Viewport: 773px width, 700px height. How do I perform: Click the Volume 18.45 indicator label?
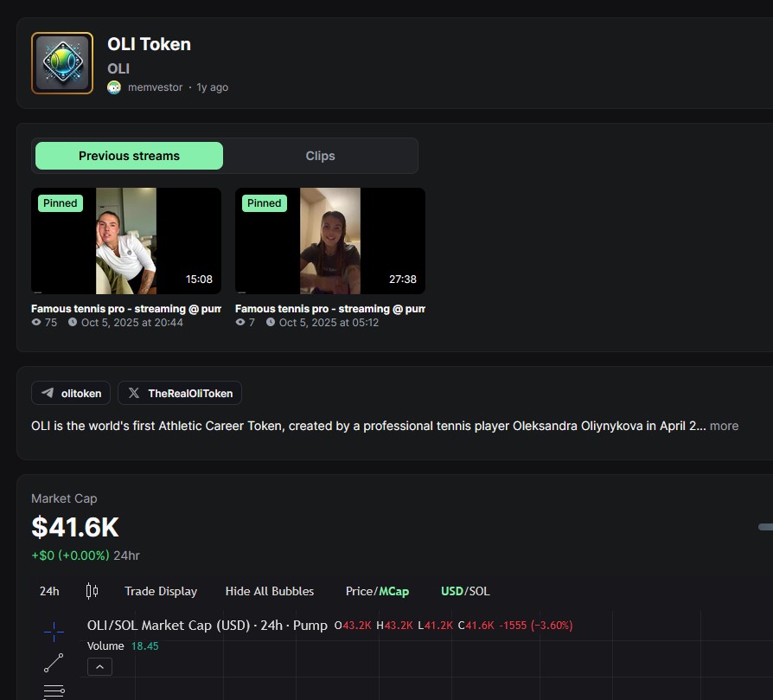(x=123, y=646)
